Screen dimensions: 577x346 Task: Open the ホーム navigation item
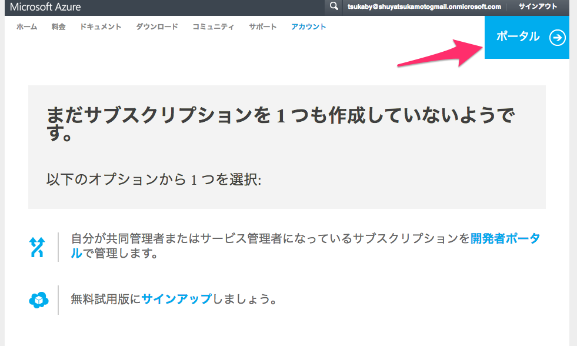pos(26,27)
